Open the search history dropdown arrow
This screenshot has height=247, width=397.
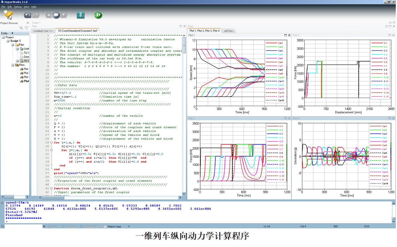tap(44, 226)
